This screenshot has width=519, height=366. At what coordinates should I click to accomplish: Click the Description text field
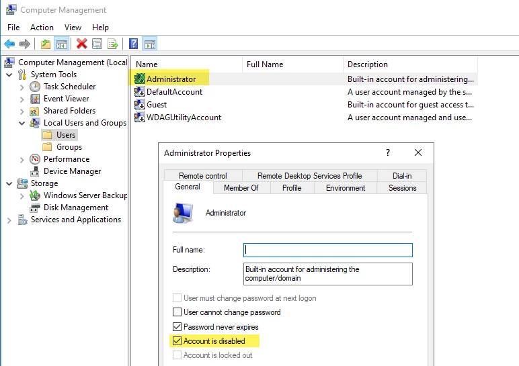point(328,274)
